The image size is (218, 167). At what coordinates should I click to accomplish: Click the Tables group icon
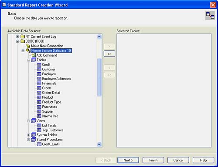coord(34,60)
